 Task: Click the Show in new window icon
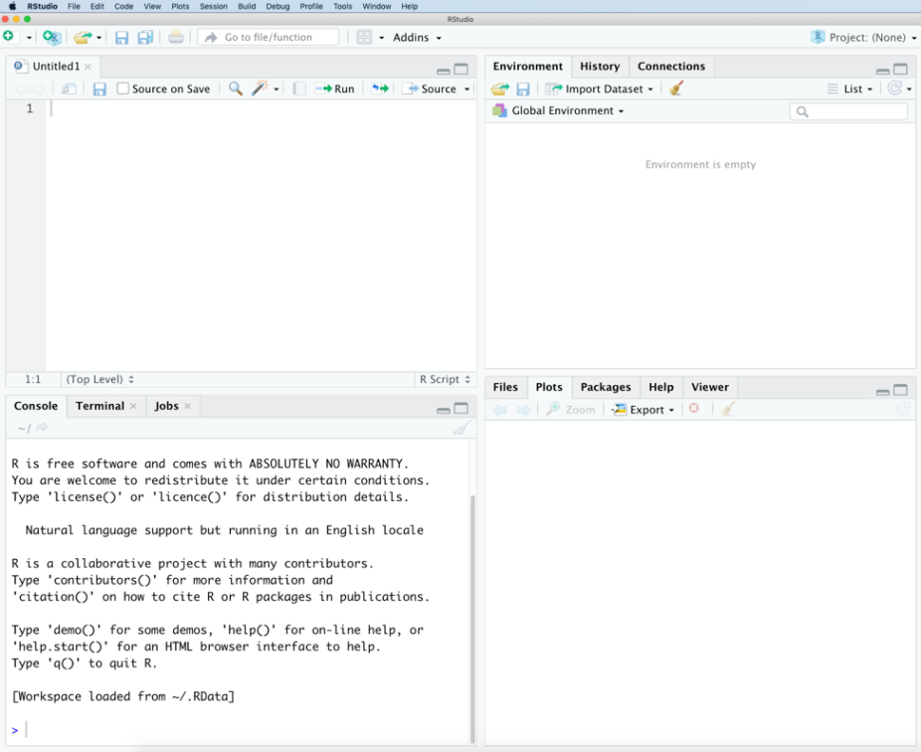tap(69, 89)
